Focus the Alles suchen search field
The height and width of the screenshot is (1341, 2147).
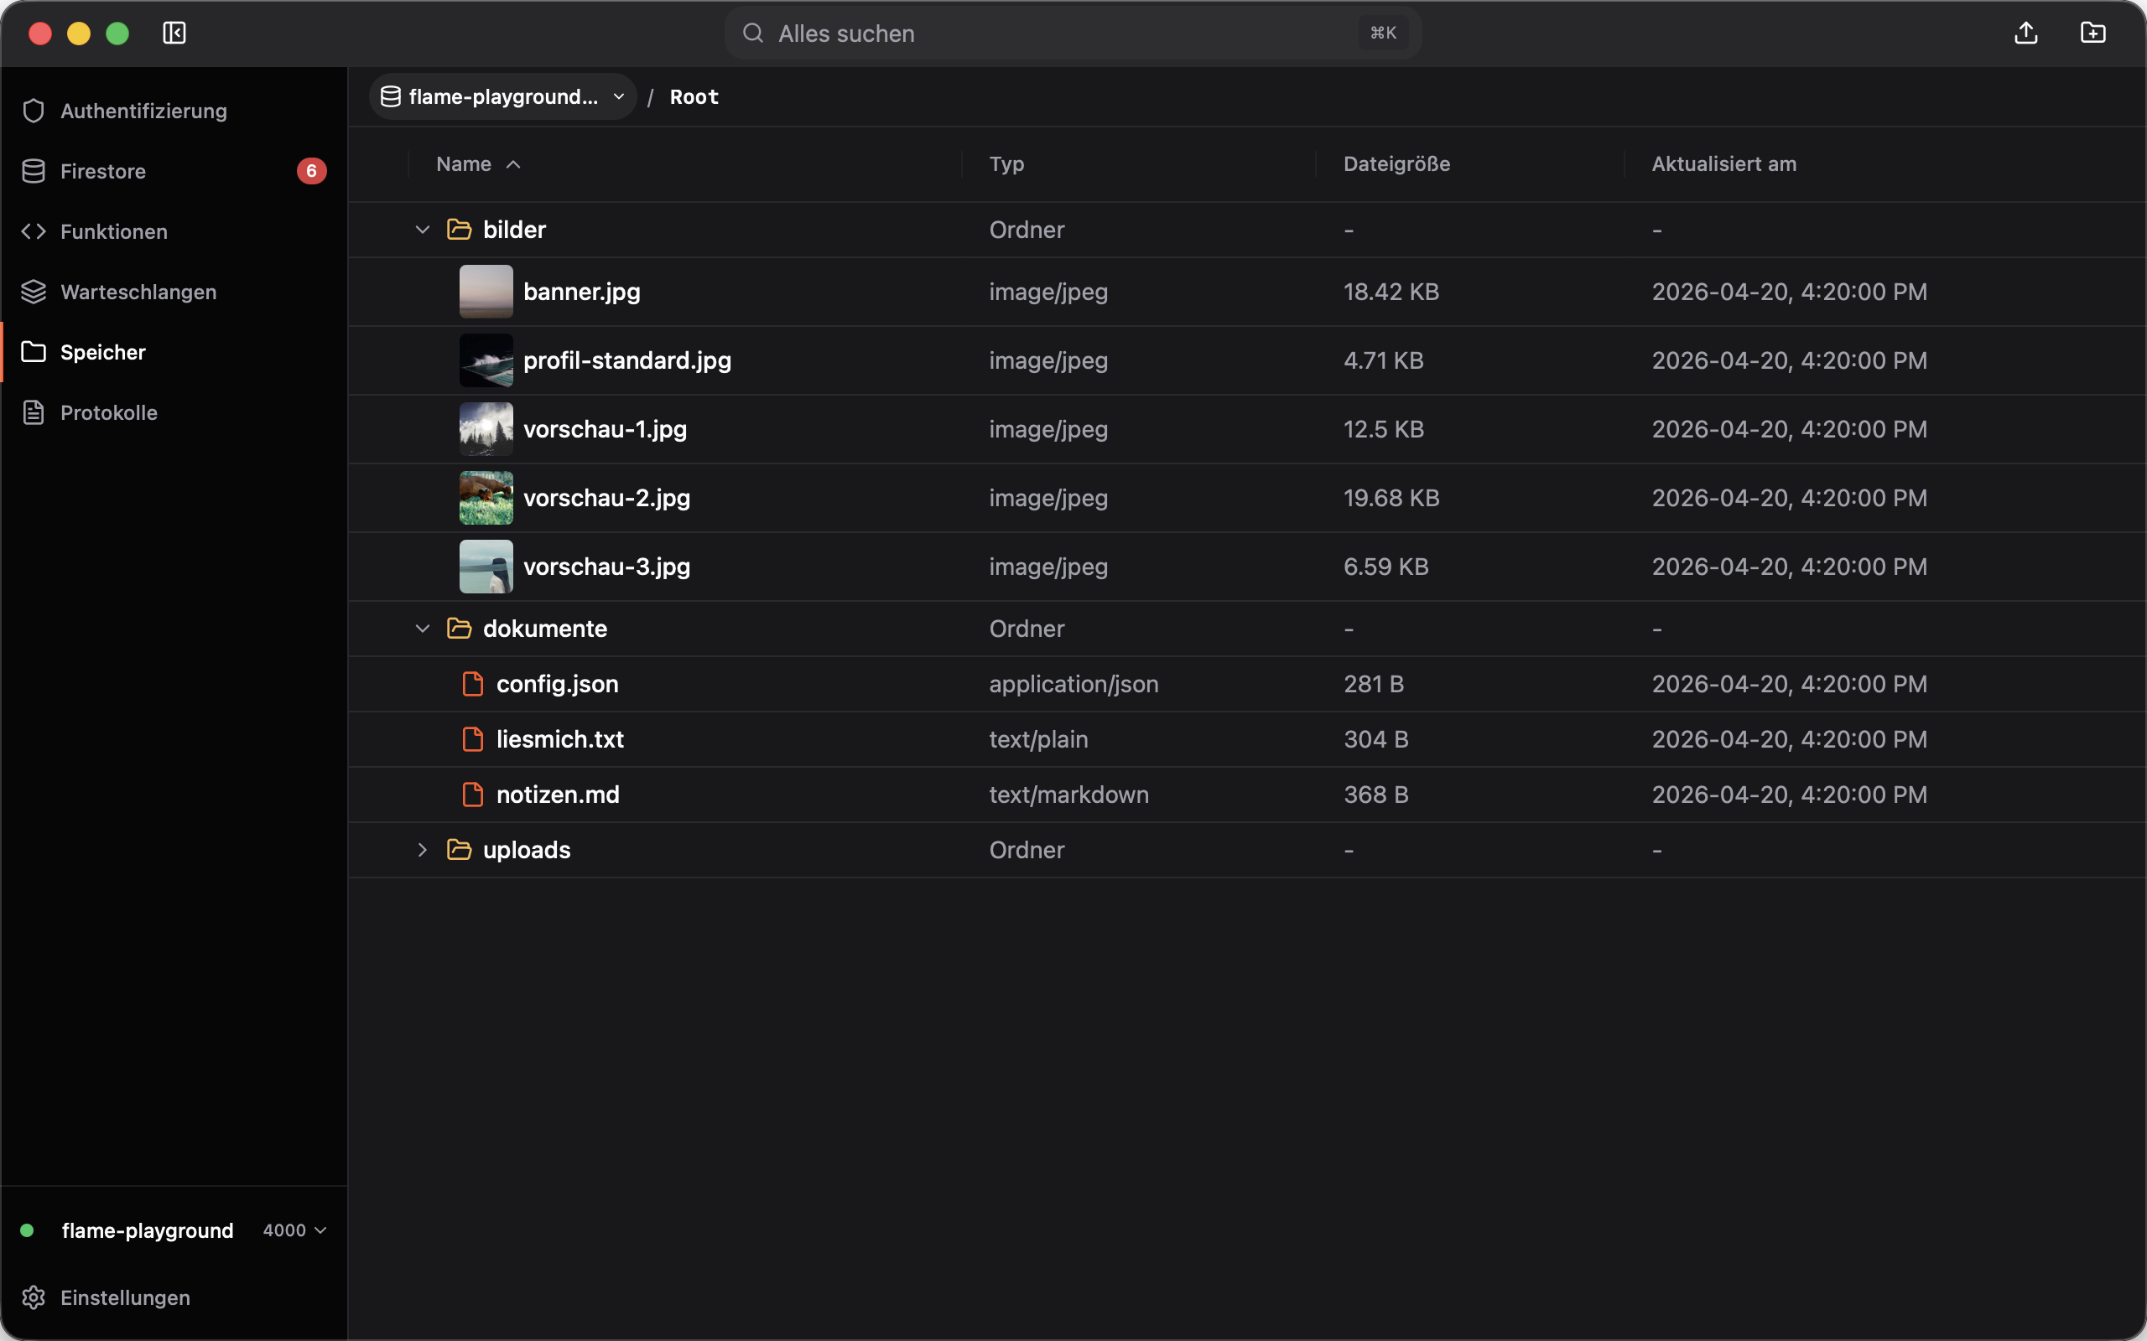tap(1073, 33)
